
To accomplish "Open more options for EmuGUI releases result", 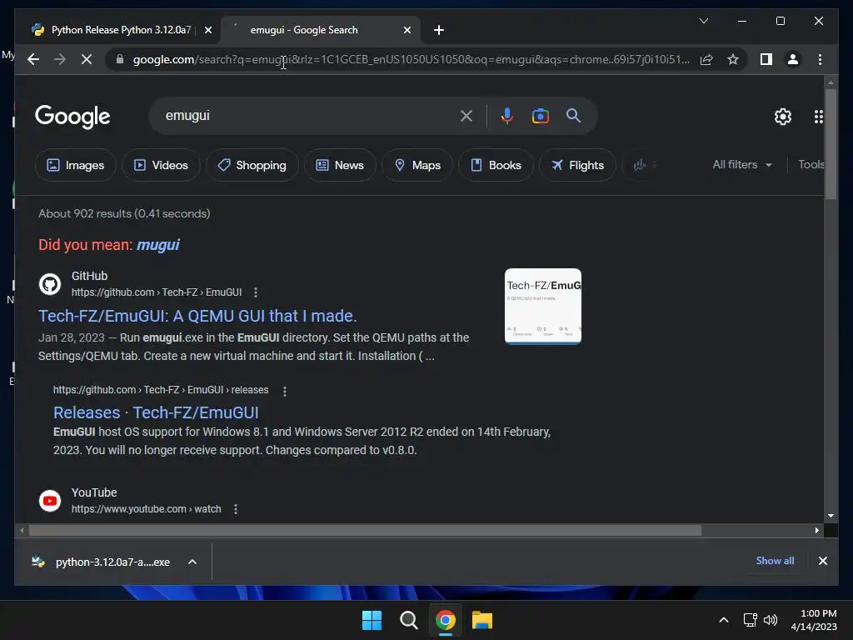I will tap(285, 391).
